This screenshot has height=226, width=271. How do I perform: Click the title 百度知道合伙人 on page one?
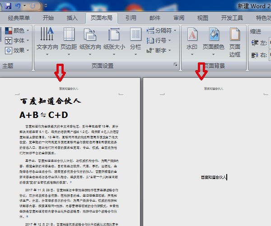point(51,101)
